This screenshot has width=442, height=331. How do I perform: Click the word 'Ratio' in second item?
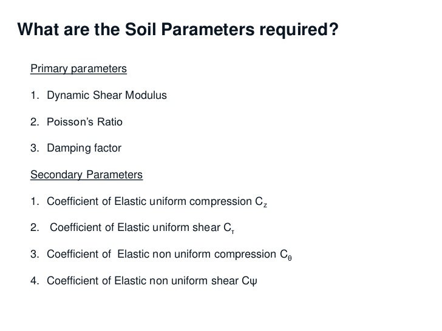[110, 122]
